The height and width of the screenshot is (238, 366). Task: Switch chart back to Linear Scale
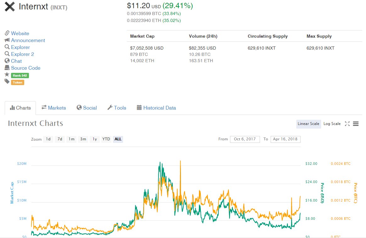tap(308, 124)
